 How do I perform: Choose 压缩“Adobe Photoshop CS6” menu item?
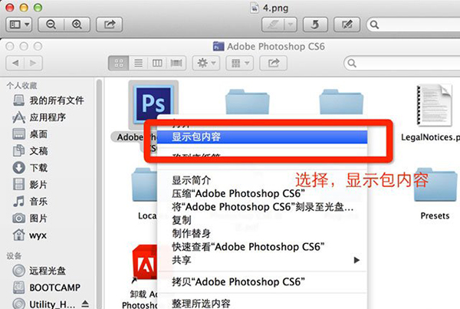tap(262, 193)
